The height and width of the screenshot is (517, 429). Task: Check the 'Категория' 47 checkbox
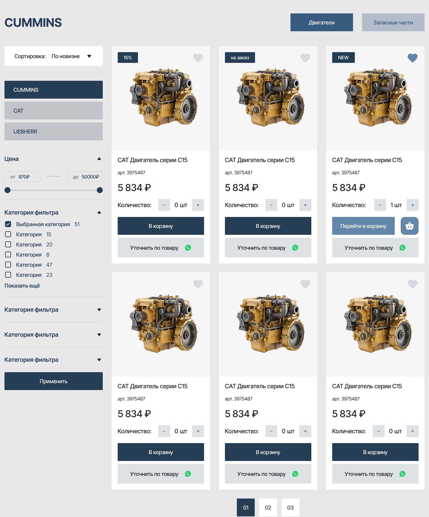[x=8, y=265]
